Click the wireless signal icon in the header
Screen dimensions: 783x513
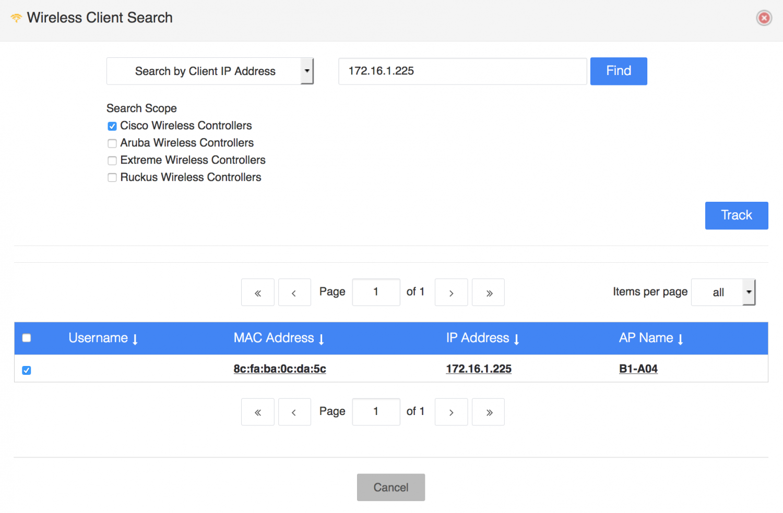16,17
